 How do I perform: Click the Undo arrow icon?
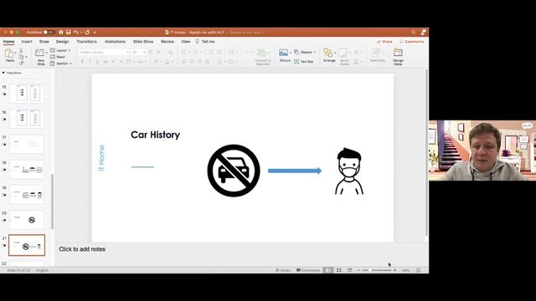point(76,32)
